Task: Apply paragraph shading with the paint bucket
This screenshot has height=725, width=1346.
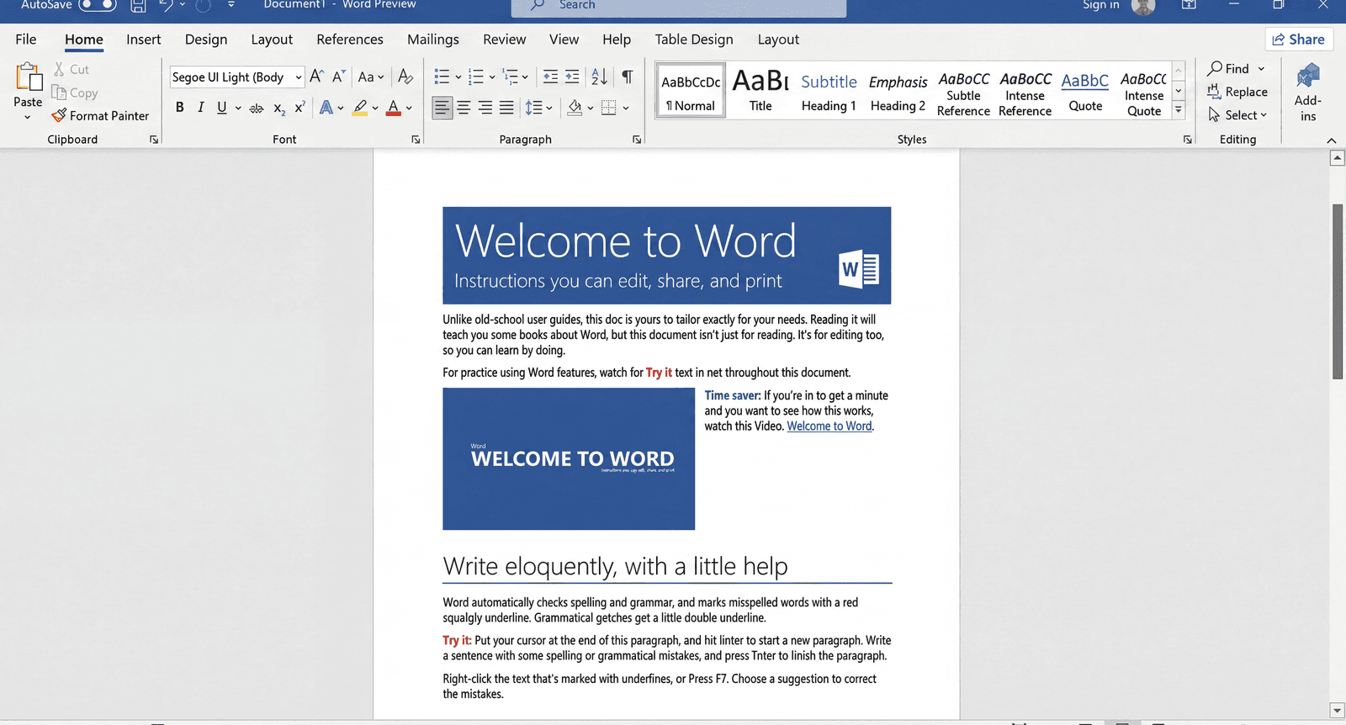Action: [575, 108]
